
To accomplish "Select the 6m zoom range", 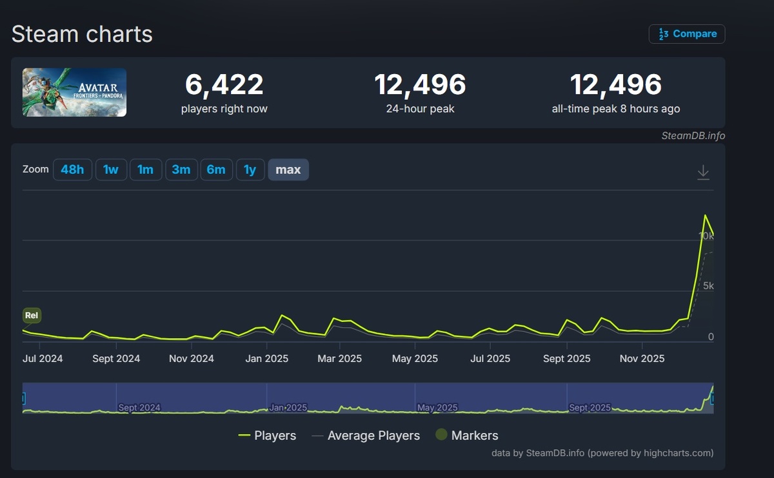I will [x=217, y=169].
